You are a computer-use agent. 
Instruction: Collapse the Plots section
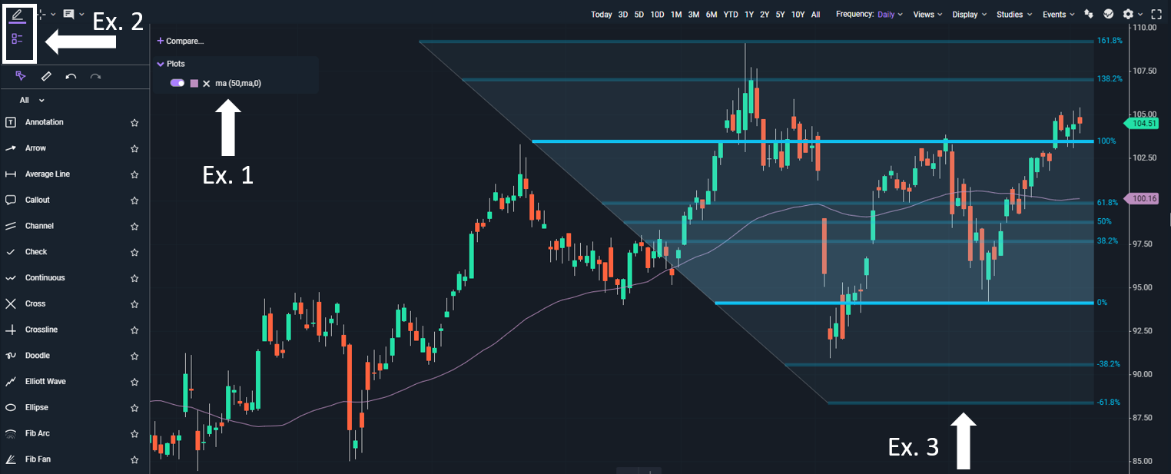[161, 63]
